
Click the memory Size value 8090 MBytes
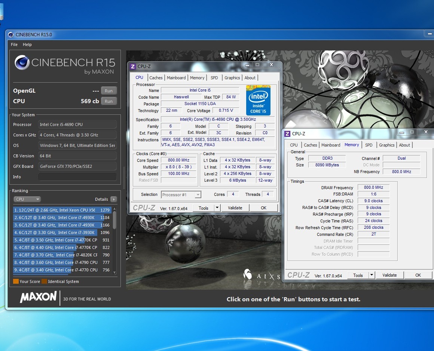pos(327,165)
